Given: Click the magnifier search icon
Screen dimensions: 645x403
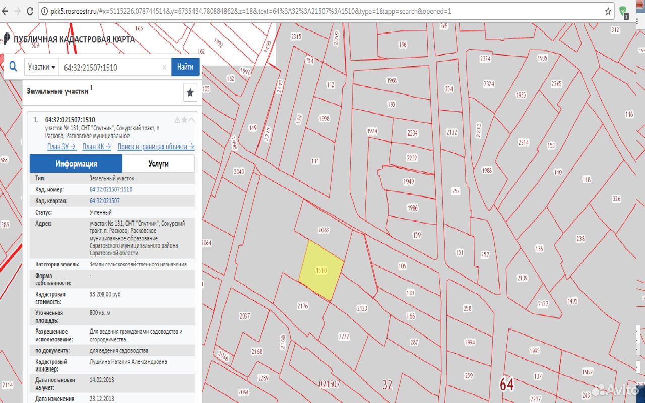Looking at the screenshot, I should tap(14, 66).
